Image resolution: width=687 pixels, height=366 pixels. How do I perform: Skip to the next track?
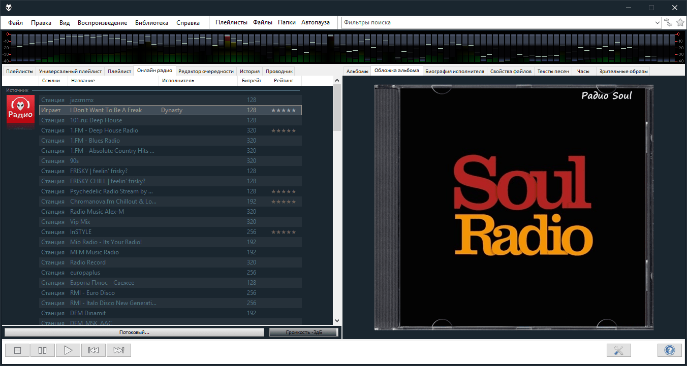(119, 350)
